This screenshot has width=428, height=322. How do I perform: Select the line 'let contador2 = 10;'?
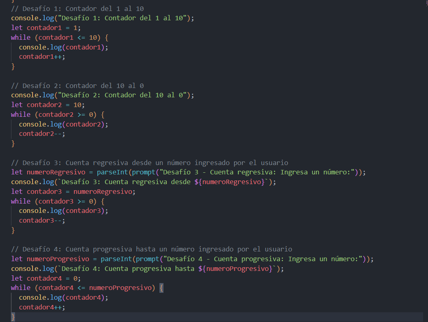pos(48,105)
